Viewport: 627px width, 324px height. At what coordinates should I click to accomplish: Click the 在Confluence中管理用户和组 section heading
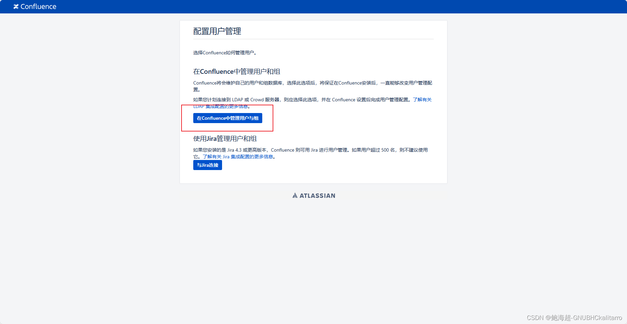point(236,71)
